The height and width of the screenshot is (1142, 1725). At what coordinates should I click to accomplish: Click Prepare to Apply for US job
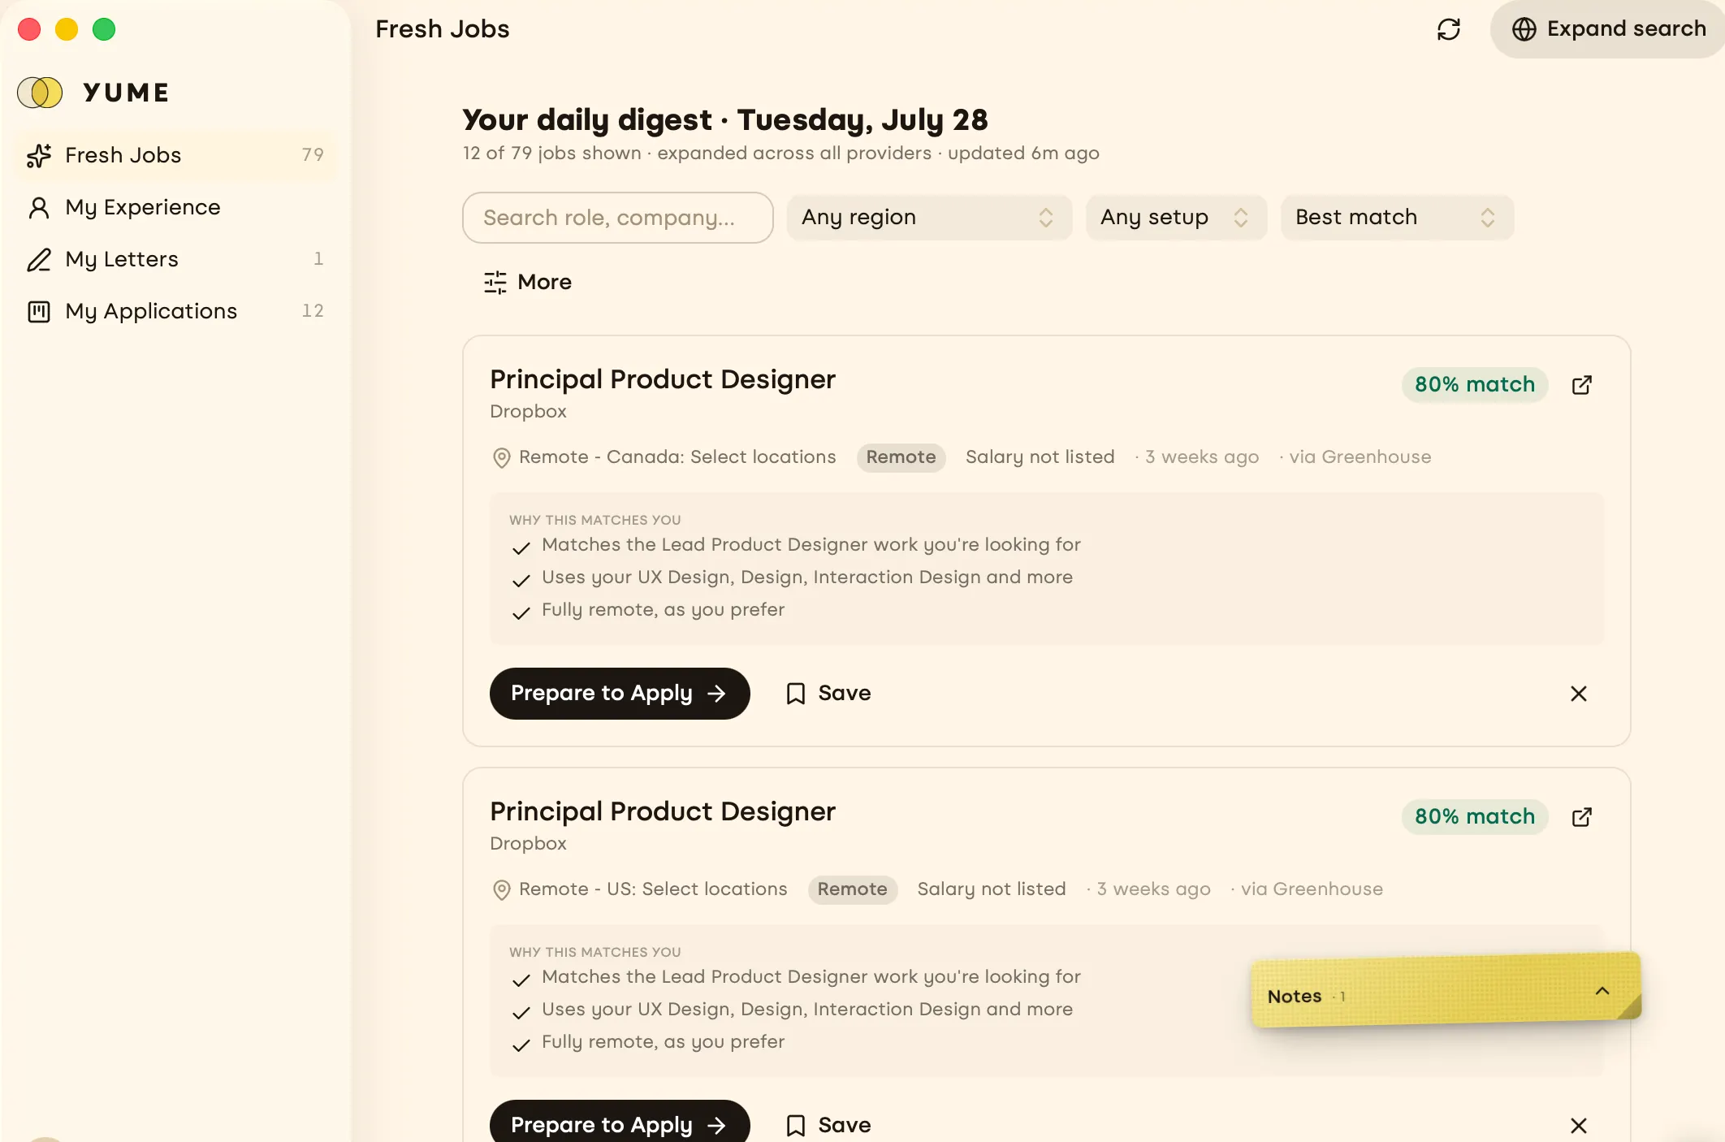620,1124
